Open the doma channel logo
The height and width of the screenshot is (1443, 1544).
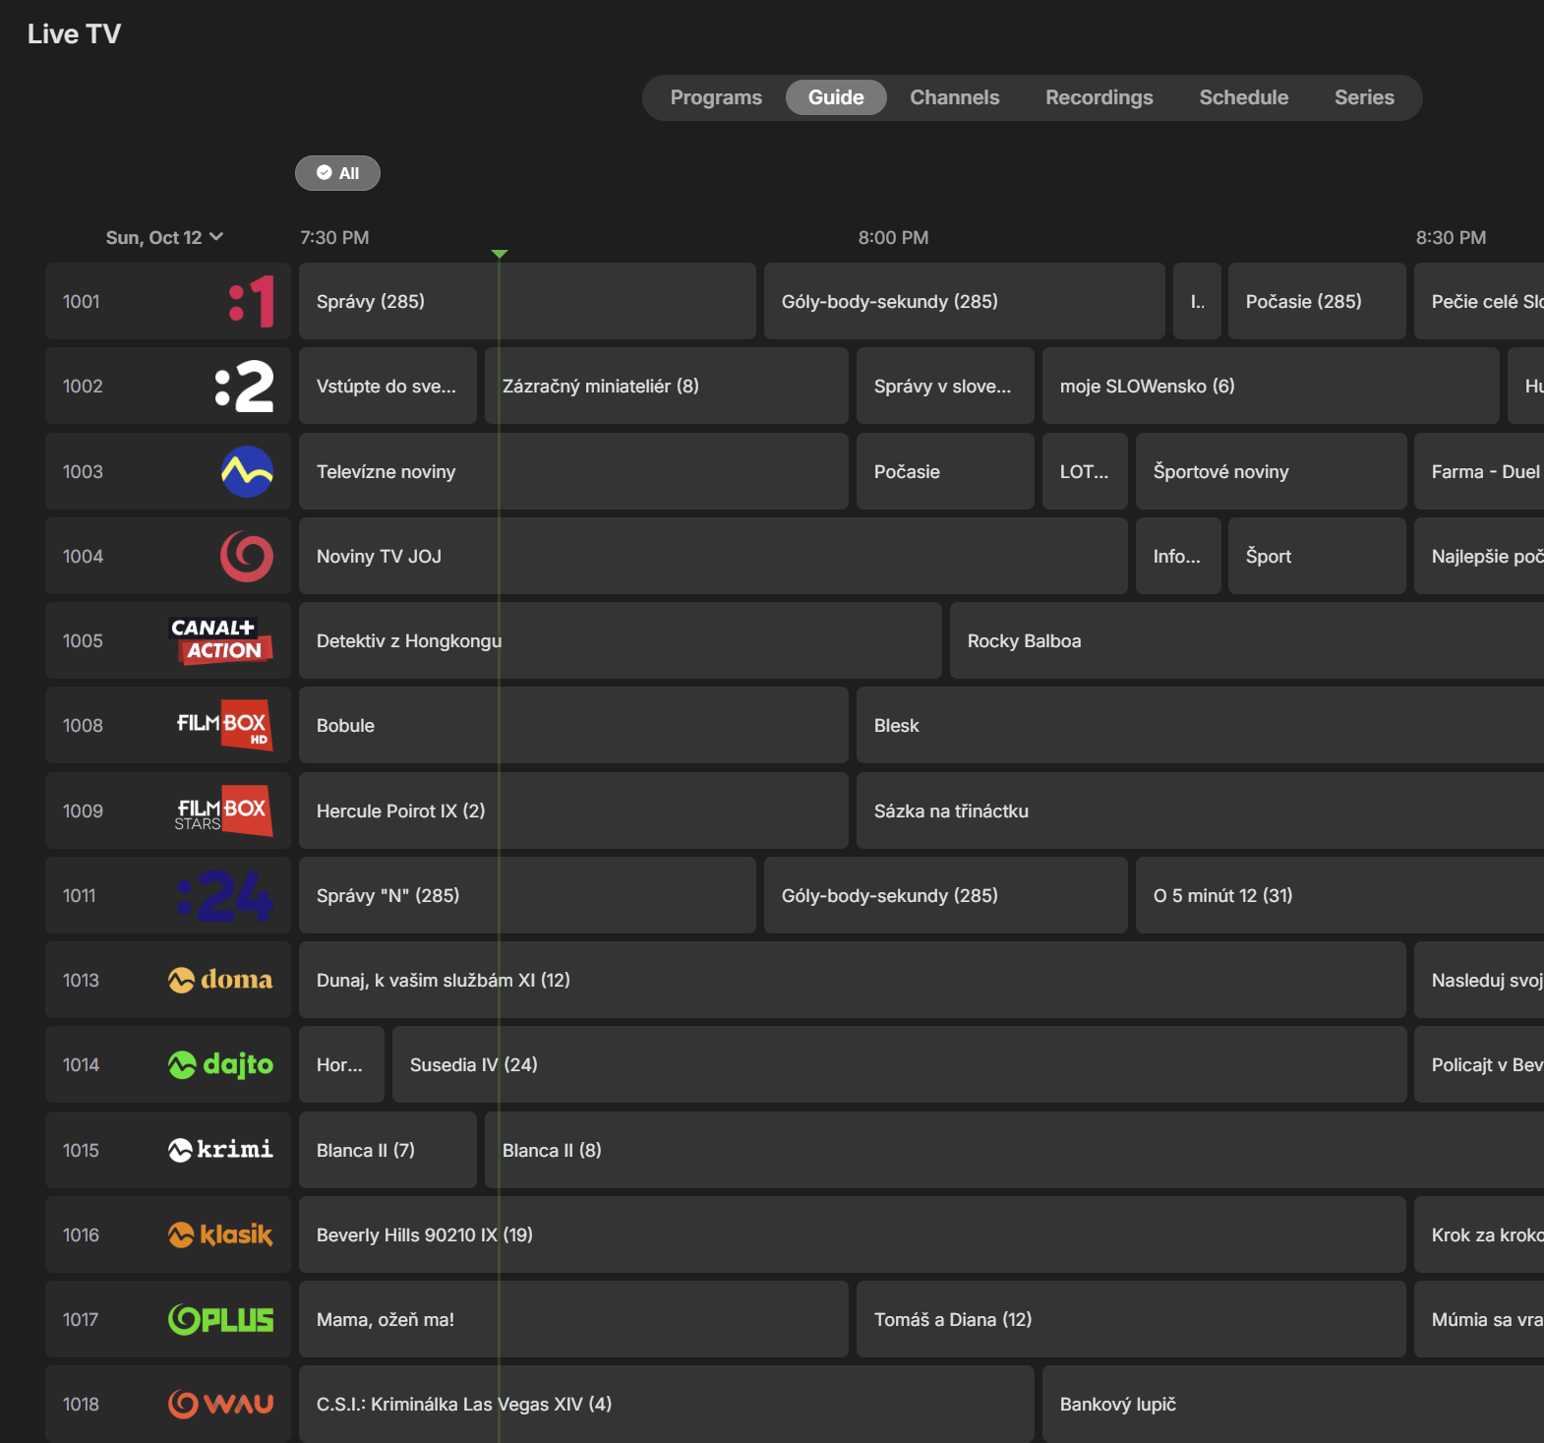[x=220, y=981]
